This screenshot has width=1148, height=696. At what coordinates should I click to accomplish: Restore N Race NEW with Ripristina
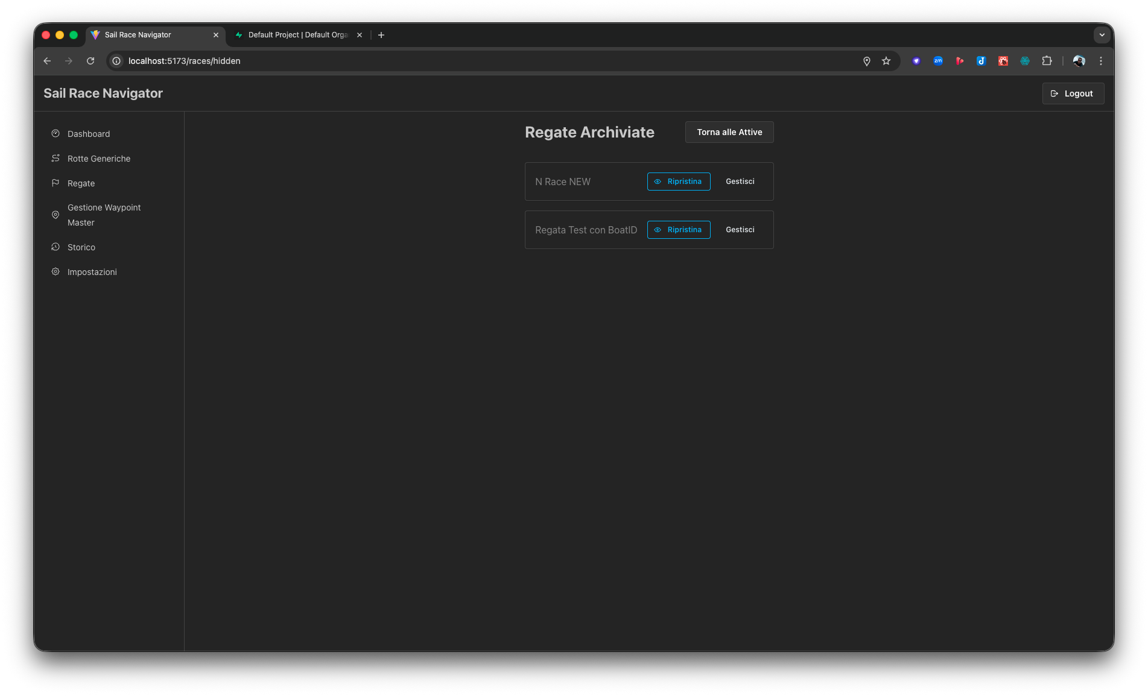point(678,182)
